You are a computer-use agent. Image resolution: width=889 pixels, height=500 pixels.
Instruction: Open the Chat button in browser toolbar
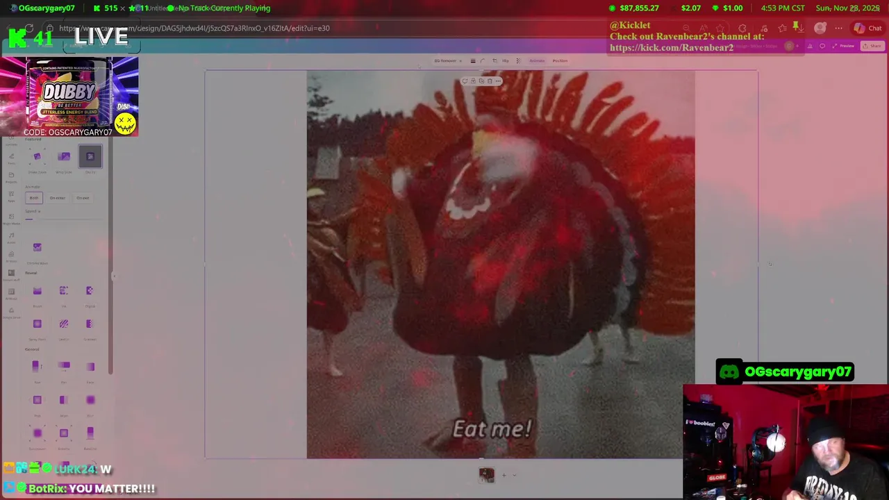click(x=868, y=28)
